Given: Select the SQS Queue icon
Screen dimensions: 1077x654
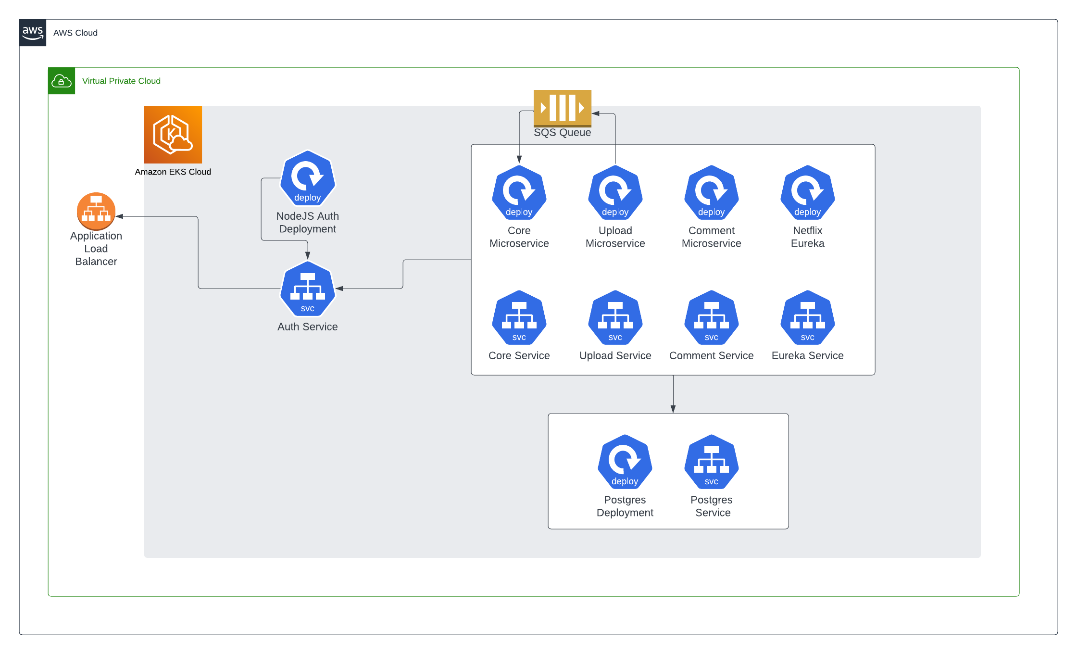Looking at the screenshot, I should pyautogui.click(x=562, y=109).
